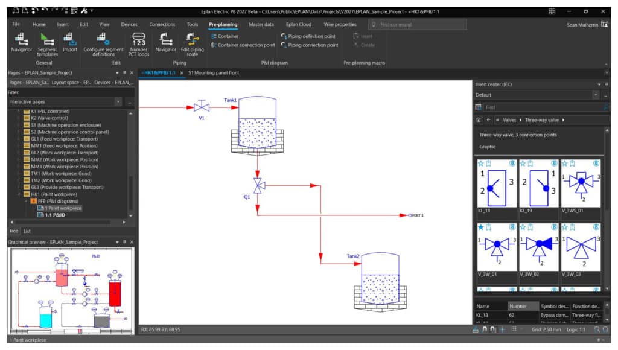Viewport: 618px width, 350px height.
Task: Click the V1 valve symbol on diagram
Action: pyautogui.click(x=202, y=106)
